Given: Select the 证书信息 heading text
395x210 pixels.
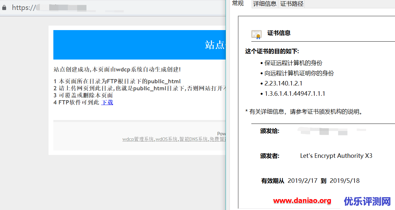Looking at the screenshot, I should pyautogui.click(x=279, y=33).
